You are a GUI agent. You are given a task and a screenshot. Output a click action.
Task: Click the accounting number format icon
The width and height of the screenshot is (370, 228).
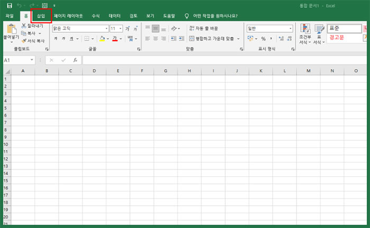pyautogui.click(x=250, y=39)
